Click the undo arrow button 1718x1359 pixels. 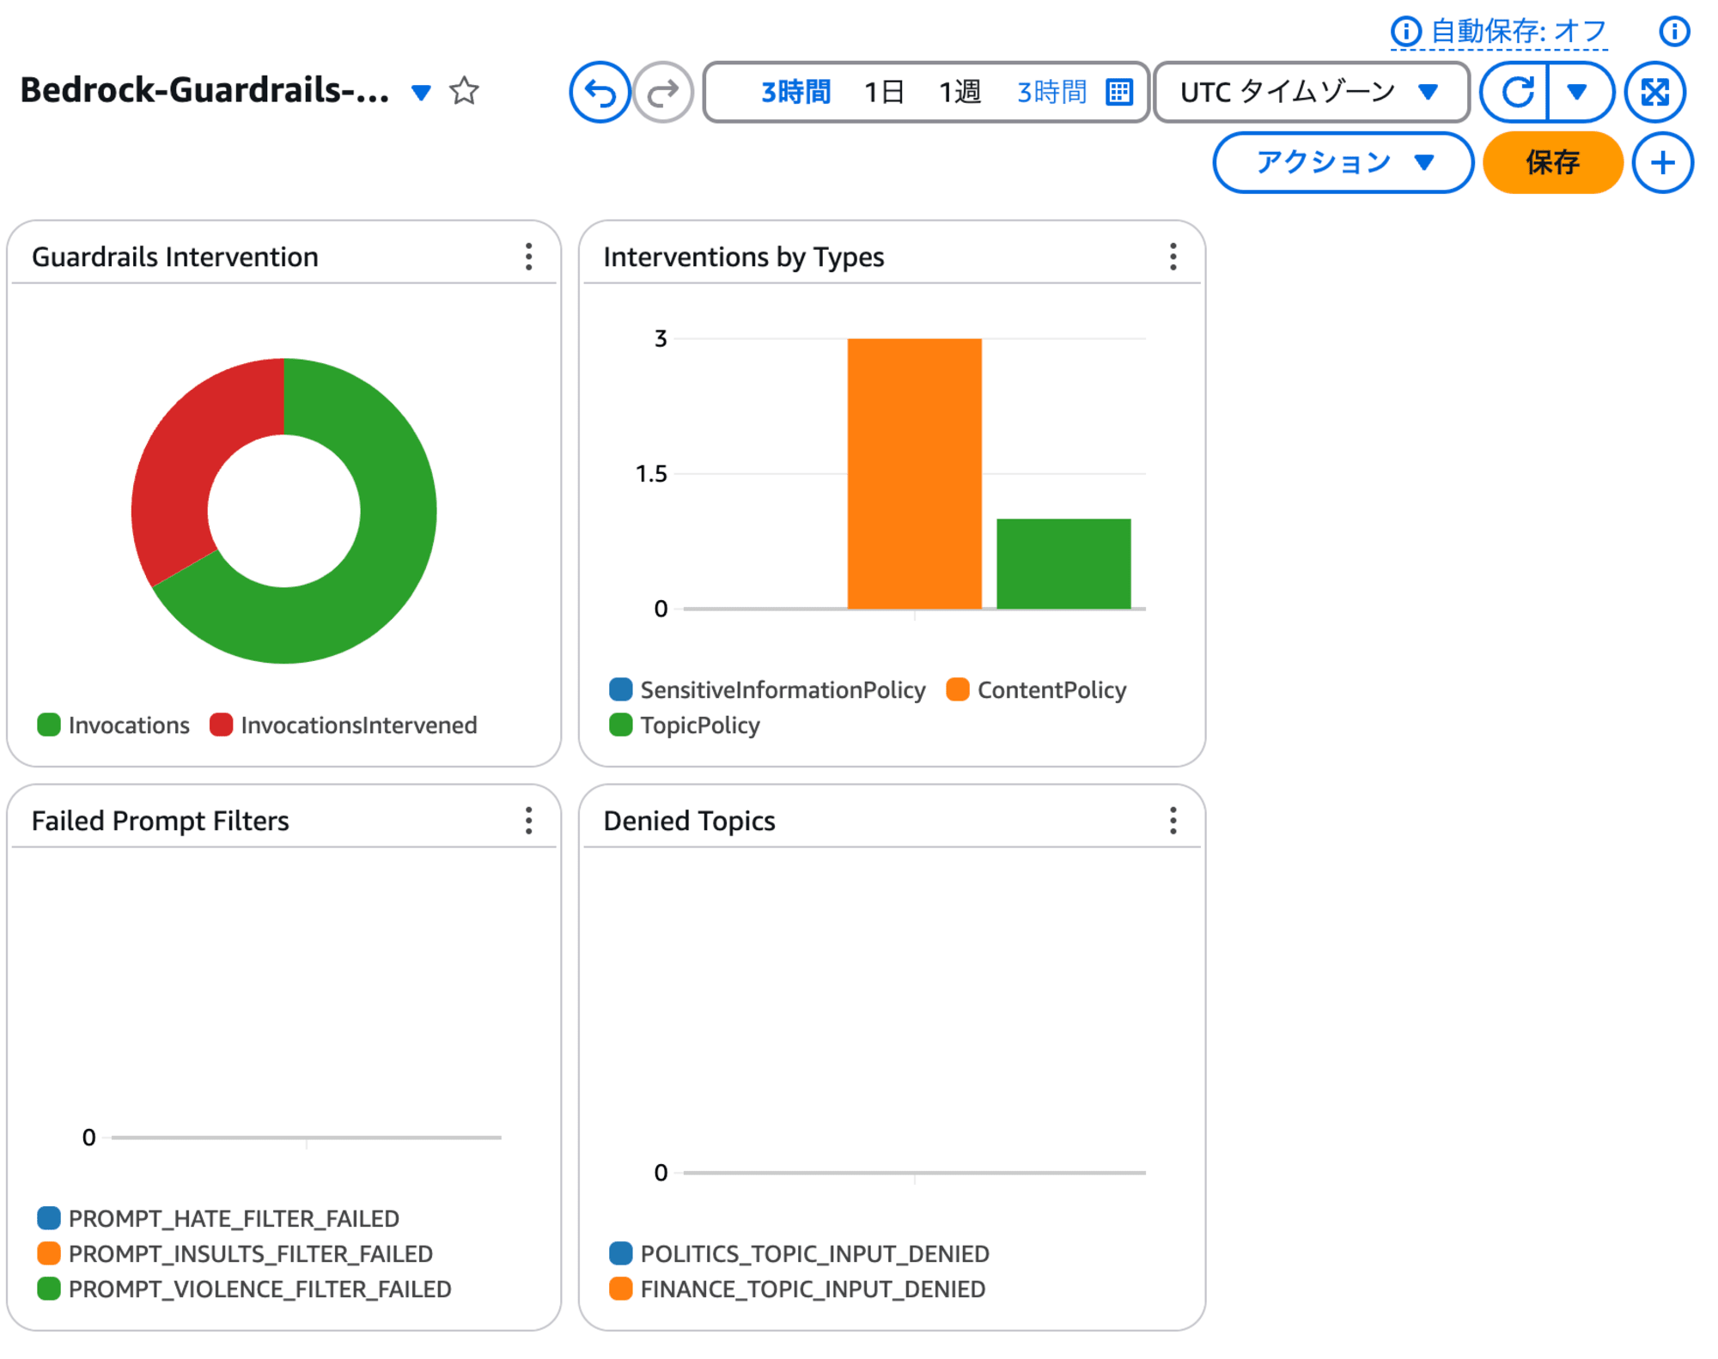[x=600, y=92]
